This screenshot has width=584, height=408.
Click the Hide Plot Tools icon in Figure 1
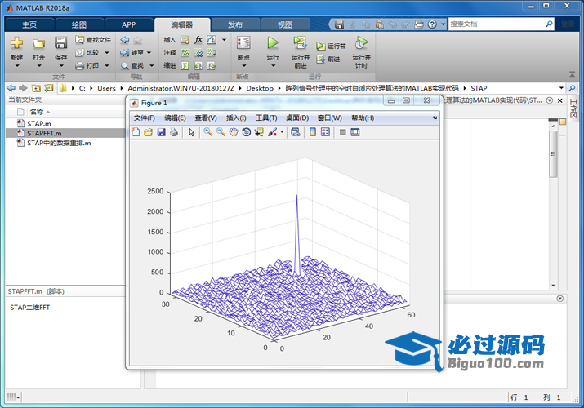(343, 132)
